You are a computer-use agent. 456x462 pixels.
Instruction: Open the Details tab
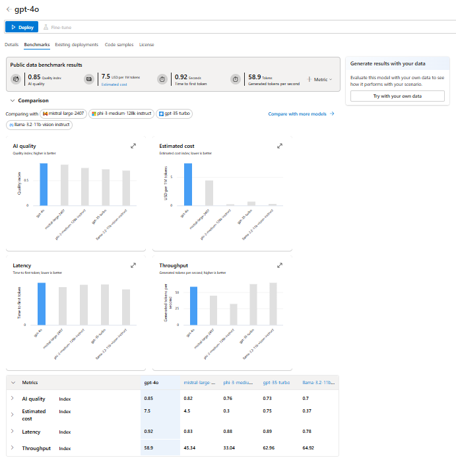[11, 45]
